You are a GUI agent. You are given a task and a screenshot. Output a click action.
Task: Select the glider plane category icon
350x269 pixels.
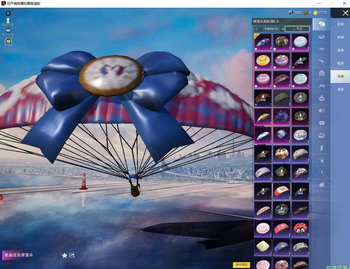(x=321, y=86)
